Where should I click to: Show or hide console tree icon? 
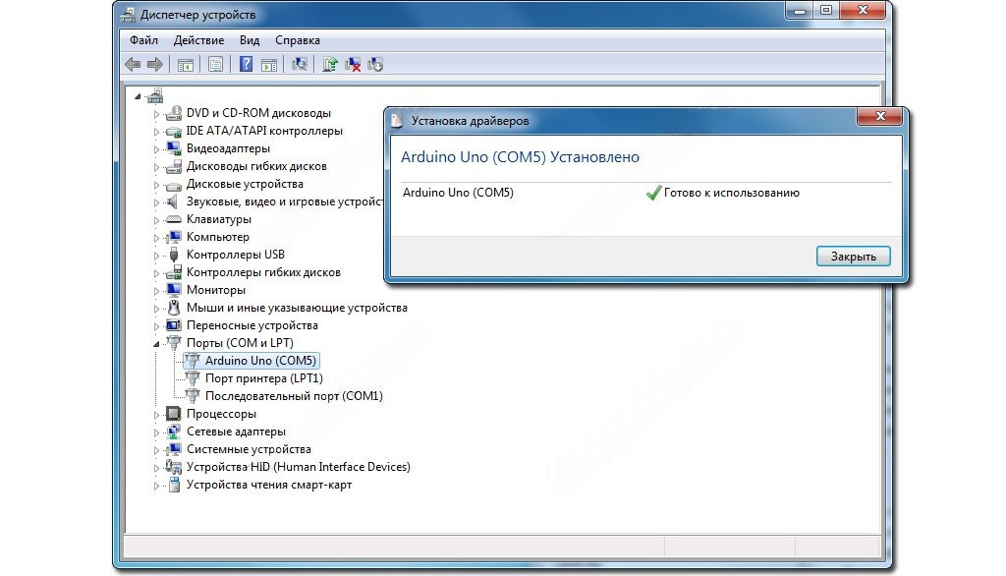pos(184,65)
